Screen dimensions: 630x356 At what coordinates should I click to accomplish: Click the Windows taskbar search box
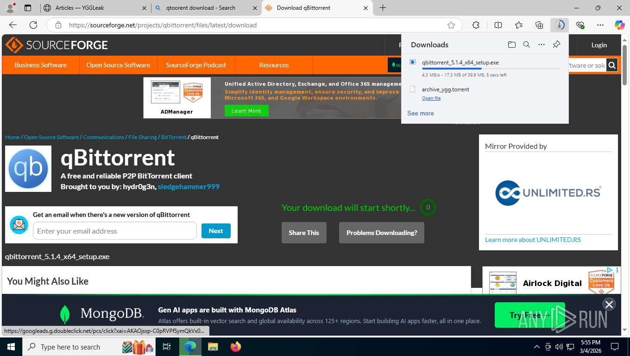(88, 347)
